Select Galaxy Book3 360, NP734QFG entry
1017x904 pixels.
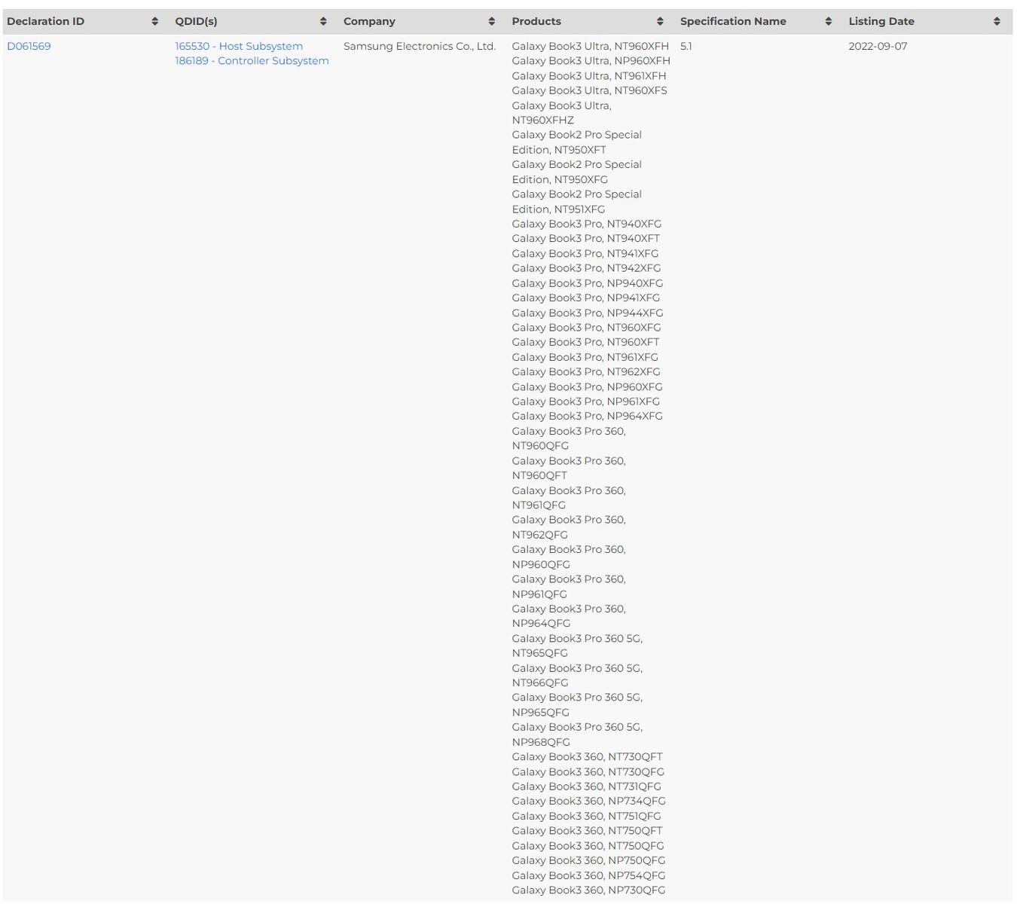588,802
